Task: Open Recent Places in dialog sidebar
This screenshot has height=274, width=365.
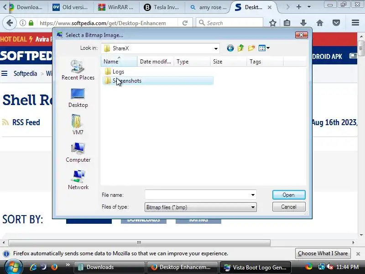Action: [78, 70]
